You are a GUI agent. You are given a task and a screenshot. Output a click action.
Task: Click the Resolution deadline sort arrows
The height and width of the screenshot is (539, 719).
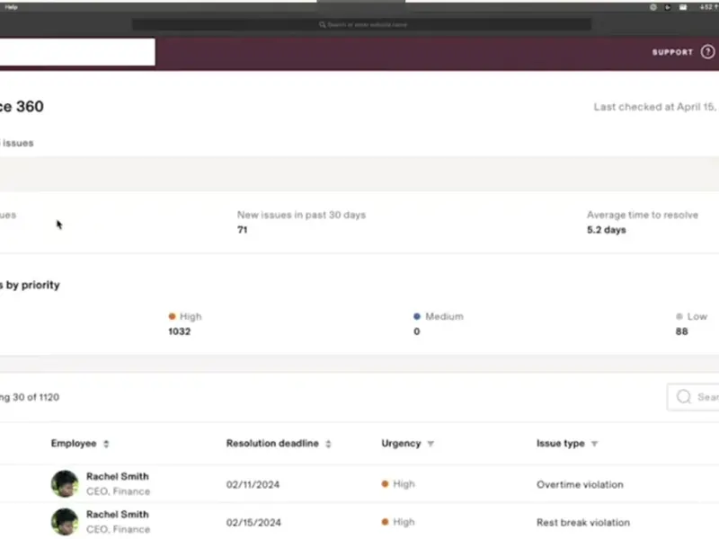tap(328, 444)
